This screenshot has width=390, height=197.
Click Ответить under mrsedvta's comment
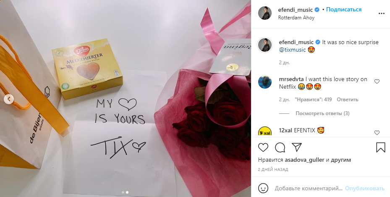click(348, 100)
